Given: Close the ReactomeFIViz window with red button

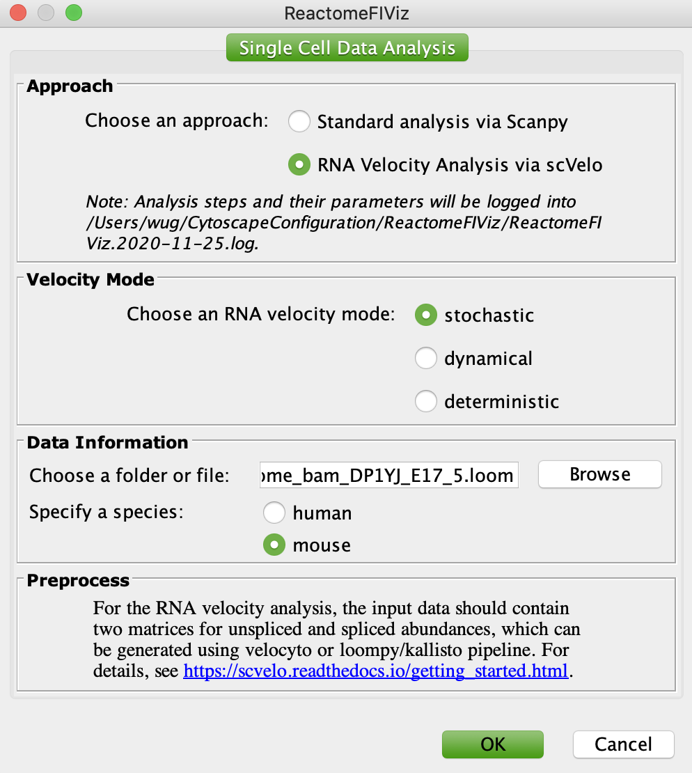Looking at the screenshot, I should 18,13.
